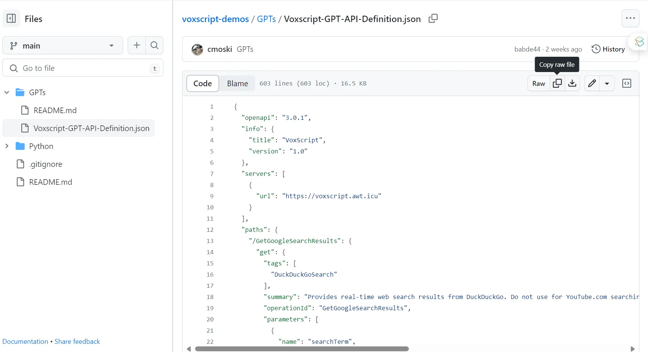648x352 pixels.
Task: Open cmoski author link
Action: 220,49
